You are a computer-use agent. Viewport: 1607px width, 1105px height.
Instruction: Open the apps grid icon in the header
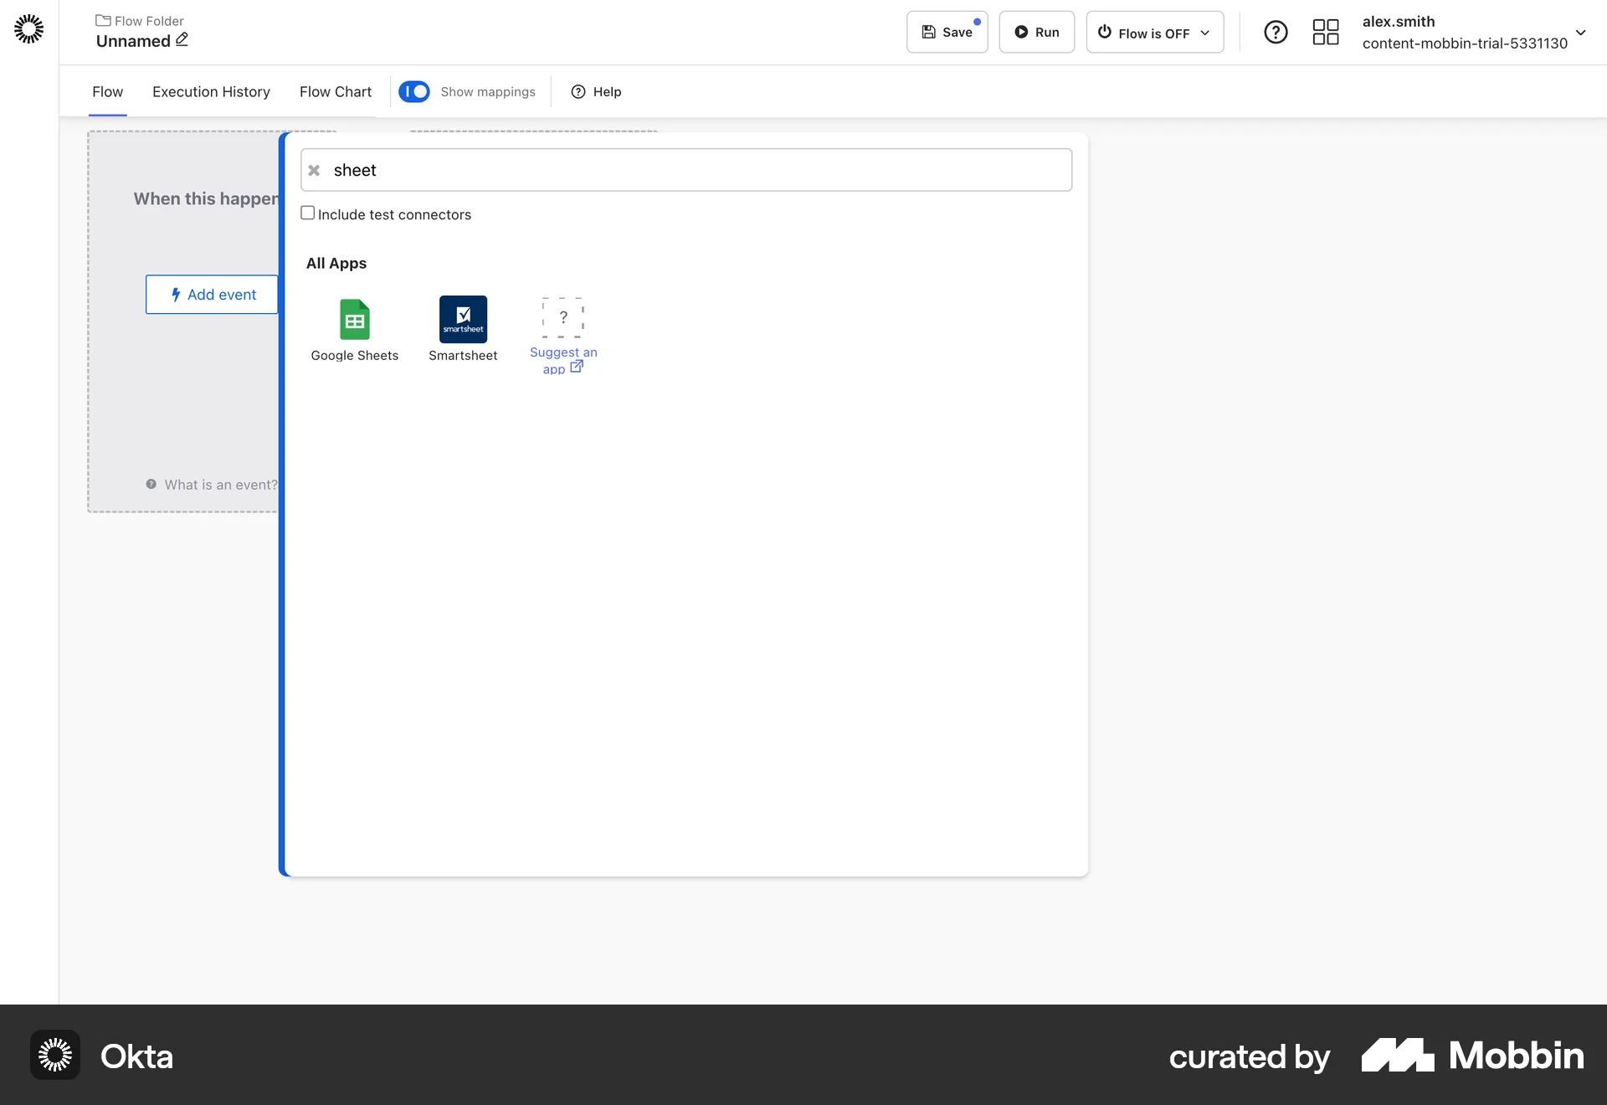tap(1325, 32)
